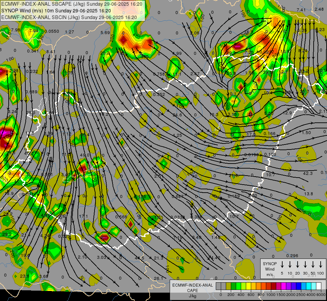
Task: Click the map value '17.8'
Action: (x=251, y=134)
